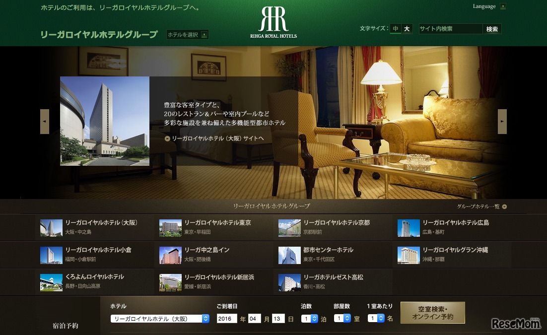The image size is (547, 335).
Task: Open the 泊数 nights dropdown
Action: pyautogui.click(x=310, y=319)
